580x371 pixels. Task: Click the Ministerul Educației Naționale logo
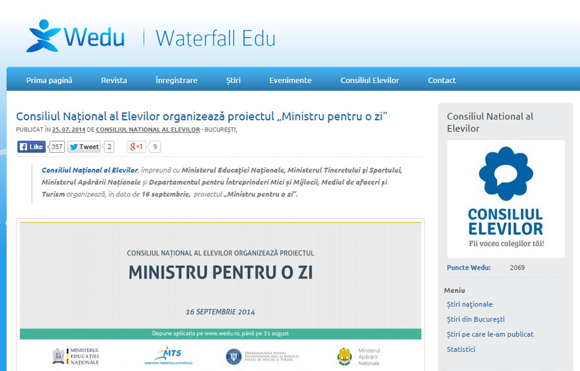(x=75, y=356)
